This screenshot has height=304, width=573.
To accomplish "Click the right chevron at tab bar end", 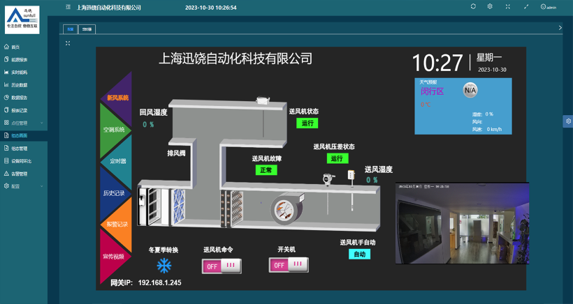I will [560, 28].
